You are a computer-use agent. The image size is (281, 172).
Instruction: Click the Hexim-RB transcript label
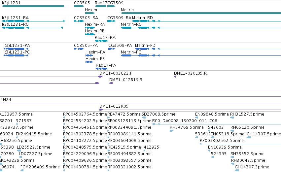94,31
